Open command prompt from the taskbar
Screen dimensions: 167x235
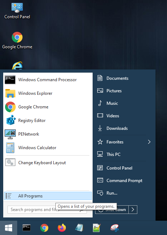(26, 228)
